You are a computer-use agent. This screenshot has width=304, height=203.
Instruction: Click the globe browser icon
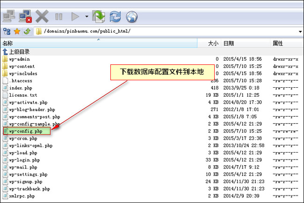131,17
